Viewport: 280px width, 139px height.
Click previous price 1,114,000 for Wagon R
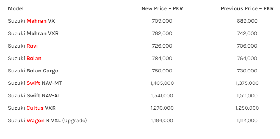[247, 121]
